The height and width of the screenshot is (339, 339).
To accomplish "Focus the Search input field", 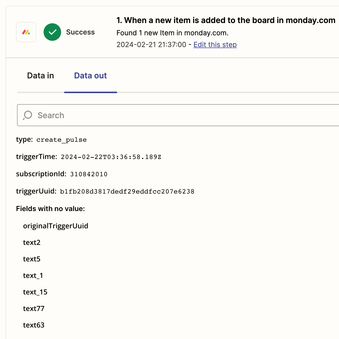I will [x=178, y=115].
